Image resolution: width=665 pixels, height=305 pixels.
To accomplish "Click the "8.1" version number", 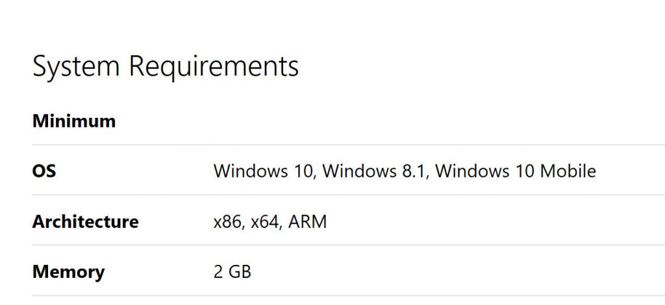I will click(x=414, y=172).
